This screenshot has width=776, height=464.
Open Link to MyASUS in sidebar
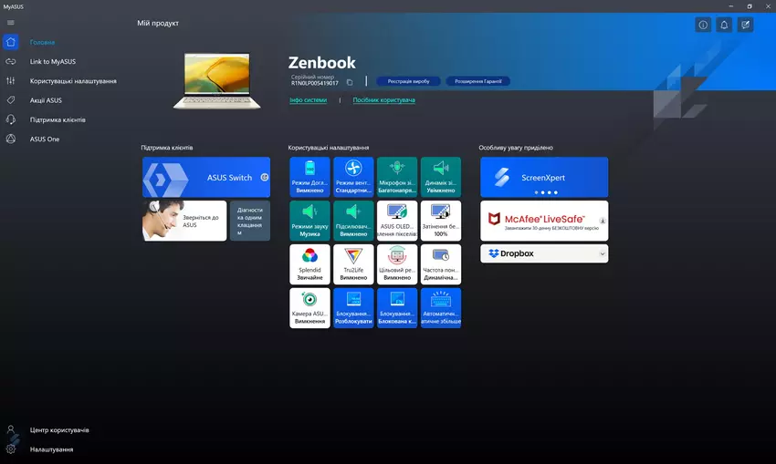click(52, 61)
